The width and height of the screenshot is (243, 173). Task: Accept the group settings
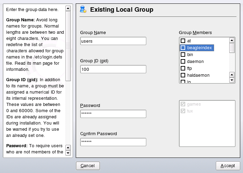[x=228, y=166]
